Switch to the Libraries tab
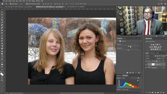 coord(119,75)
